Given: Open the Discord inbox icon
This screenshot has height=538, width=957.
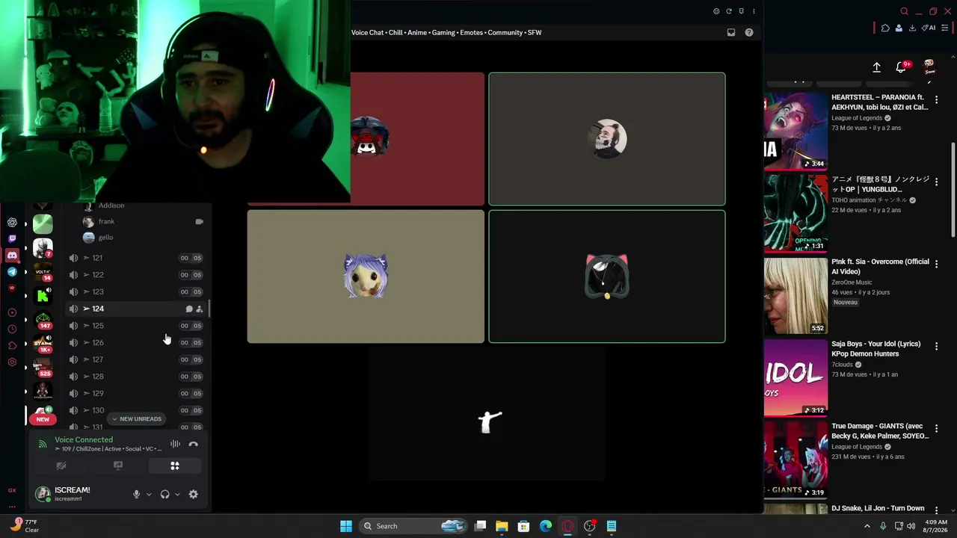Looking at the screenshot, I should pos(731,32).
